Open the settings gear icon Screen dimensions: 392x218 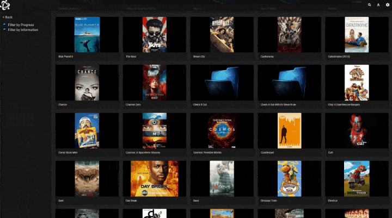(388, 5)
